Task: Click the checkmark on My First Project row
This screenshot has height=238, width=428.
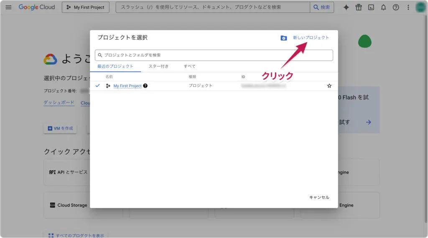Action: (x=98, y=85)
